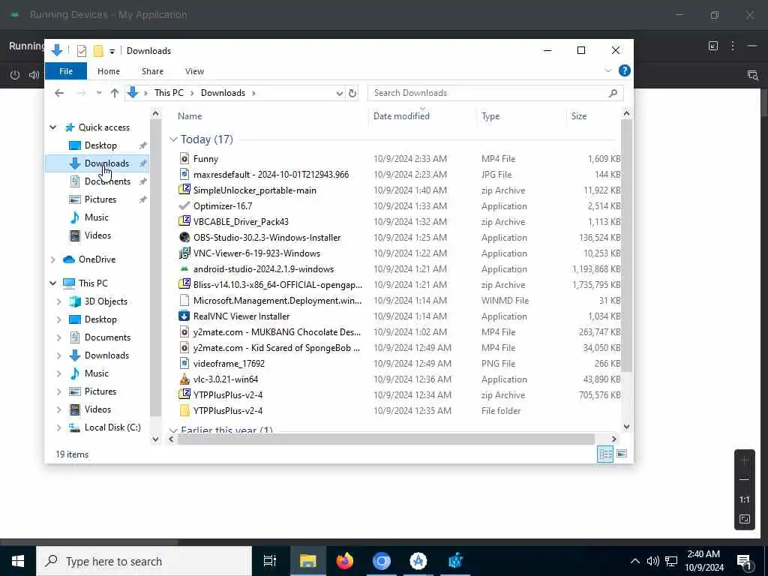Click the navigation pane scrollbar

[x=155, y=267]
